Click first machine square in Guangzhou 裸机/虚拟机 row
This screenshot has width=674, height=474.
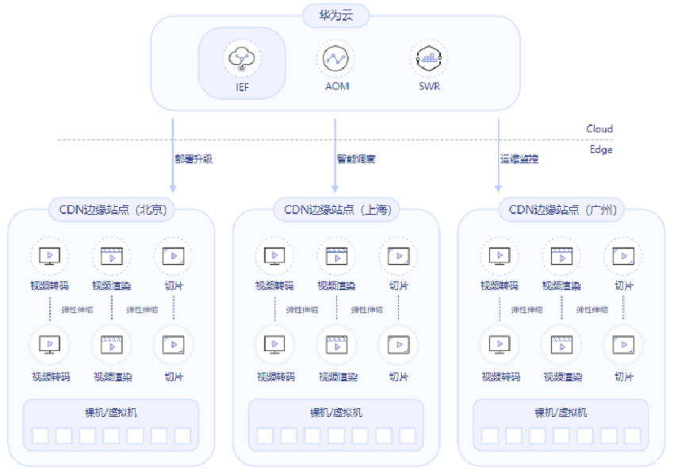point(490,436)
